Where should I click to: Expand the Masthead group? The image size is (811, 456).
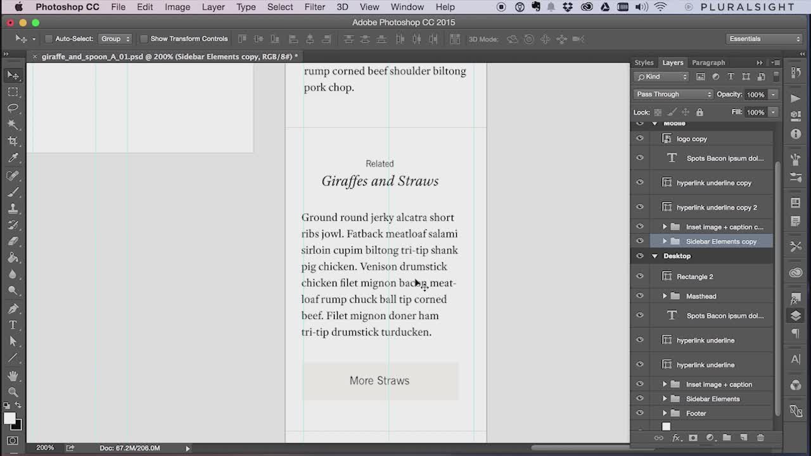pos(665,296)
